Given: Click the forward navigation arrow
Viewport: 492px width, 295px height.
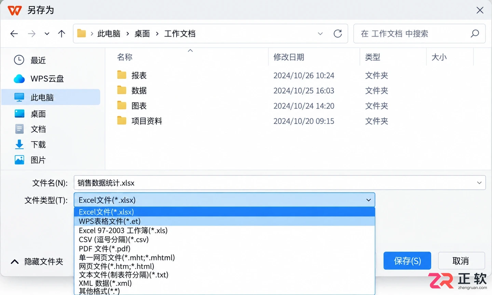Looking at the screenshot, I should pyautogui.click(x=31, y=33).
